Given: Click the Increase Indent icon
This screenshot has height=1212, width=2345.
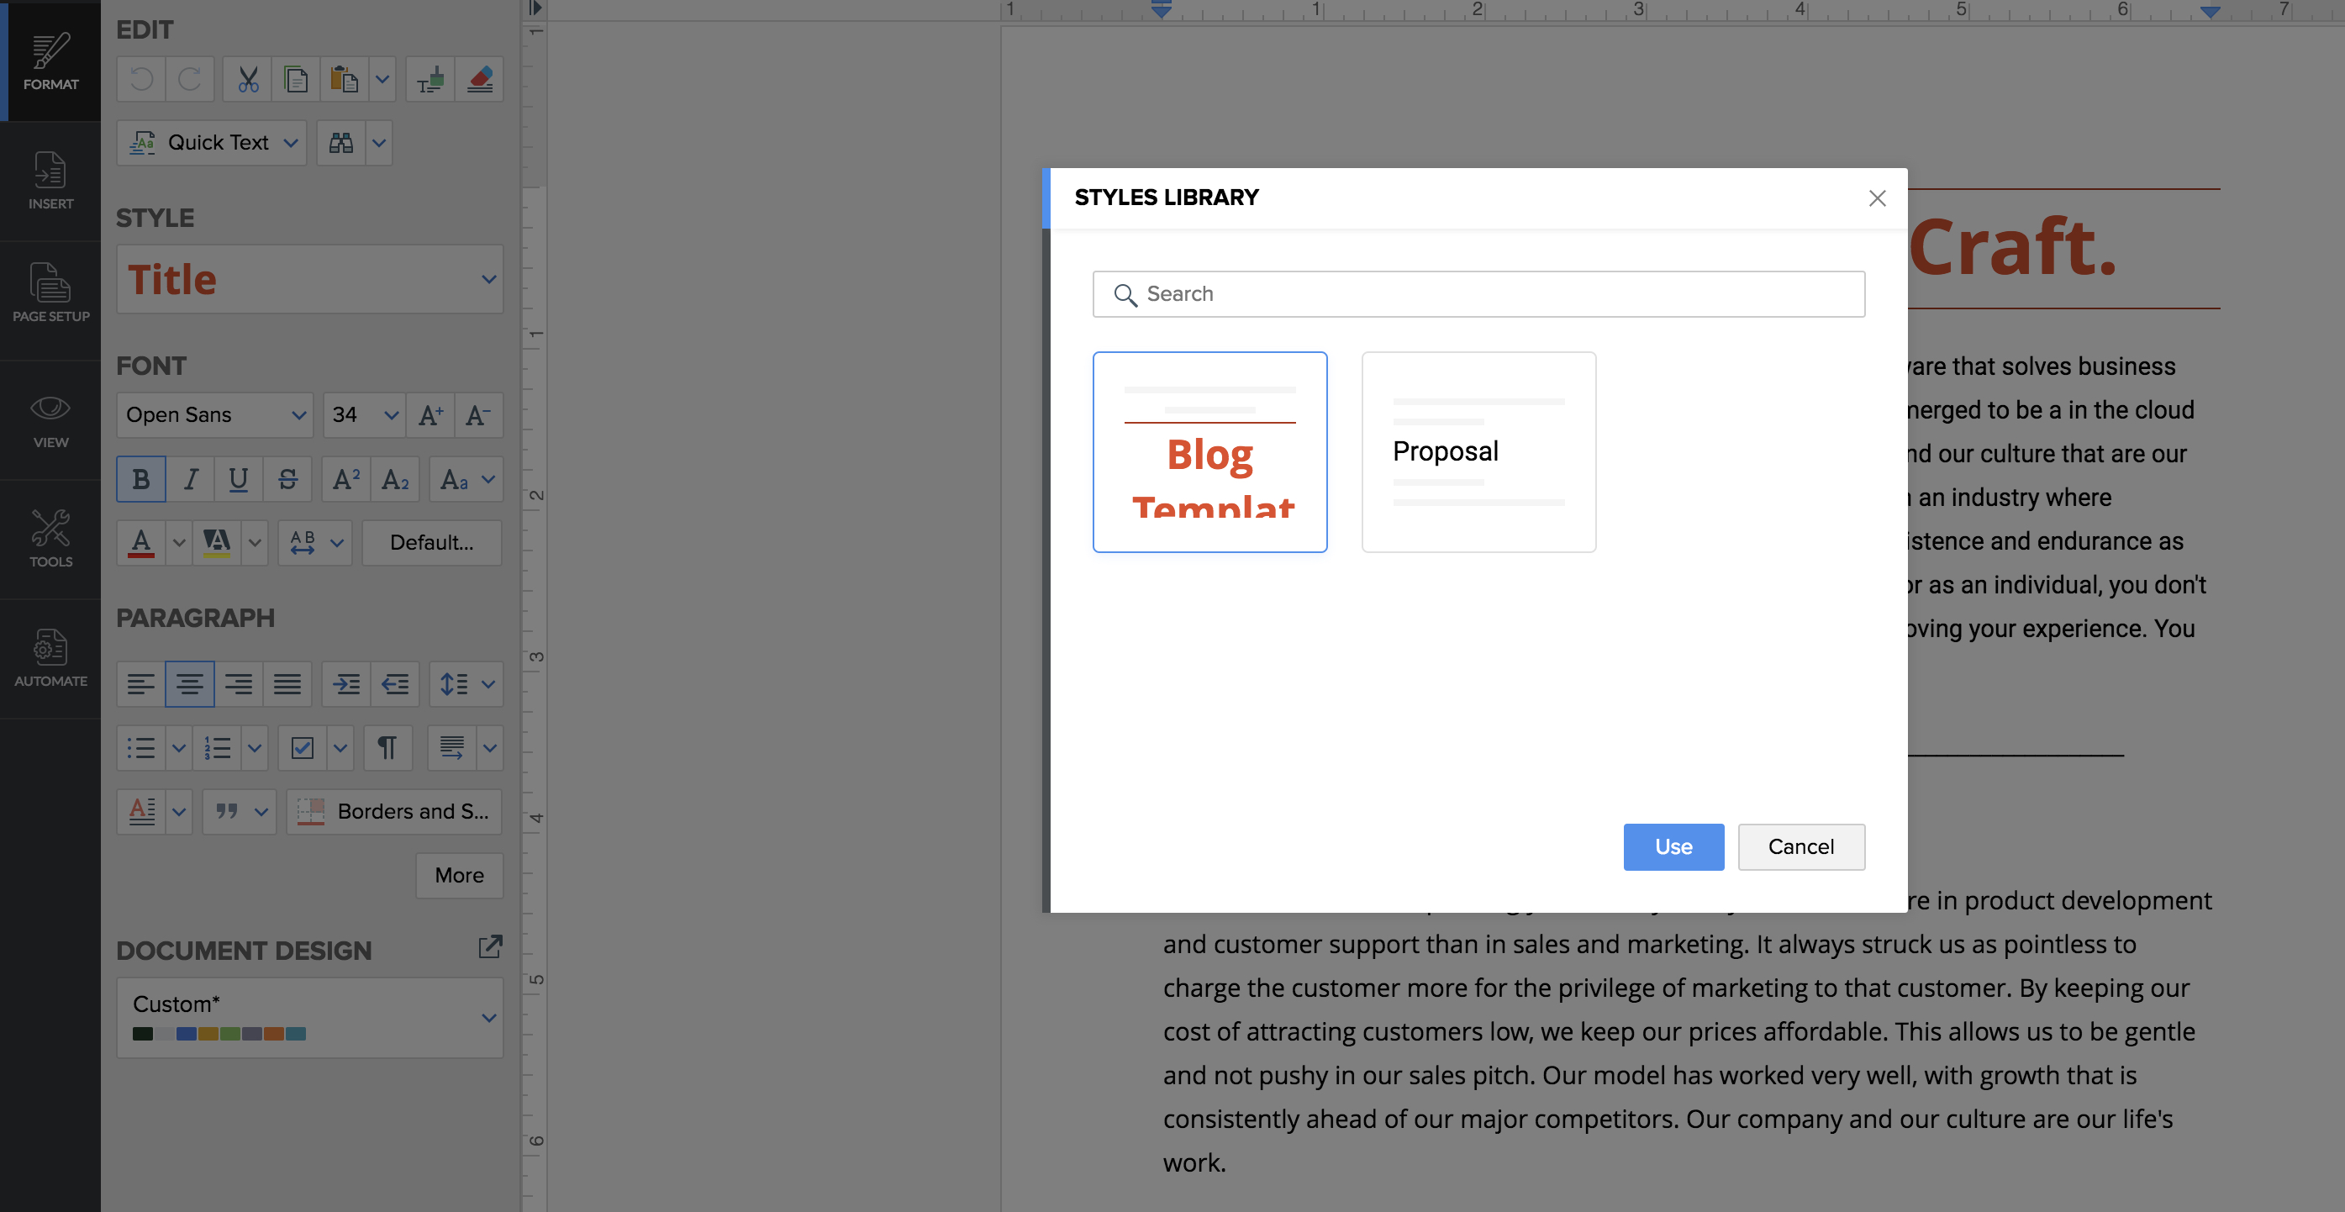Looking at the screenshot, I should (346, 684).
